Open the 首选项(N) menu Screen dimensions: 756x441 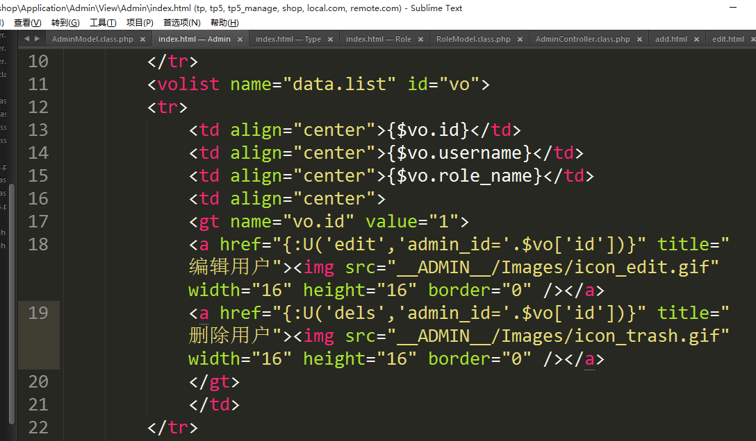click(x=181, y=23)
